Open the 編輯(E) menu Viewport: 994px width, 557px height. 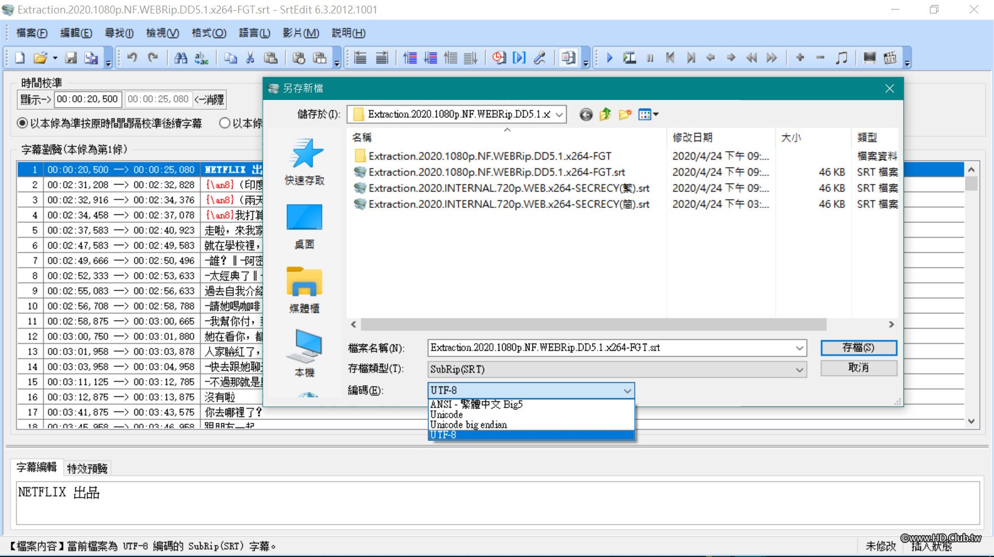pos(76,33)
